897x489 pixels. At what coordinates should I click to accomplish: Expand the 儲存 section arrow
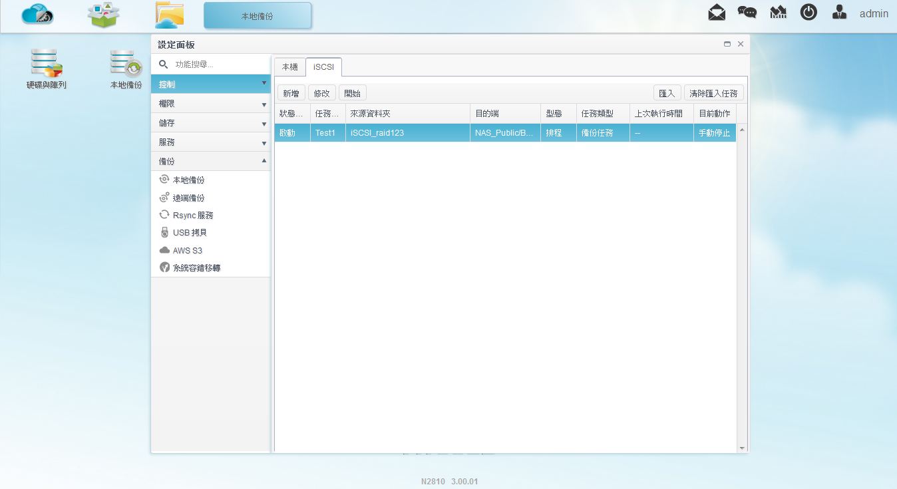(x=264, y=124)
